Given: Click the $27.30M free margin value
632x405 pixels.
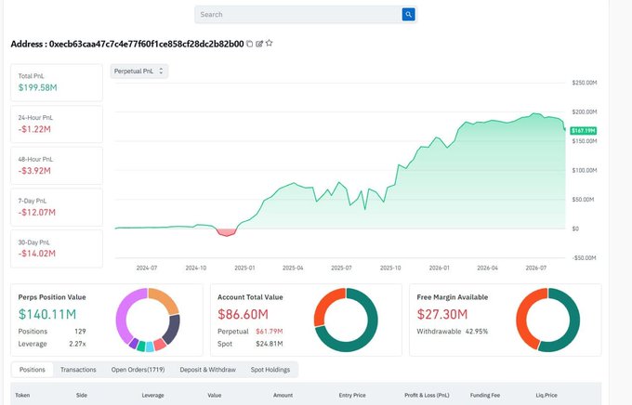Looking at the screenshot, I should [442, 314].
